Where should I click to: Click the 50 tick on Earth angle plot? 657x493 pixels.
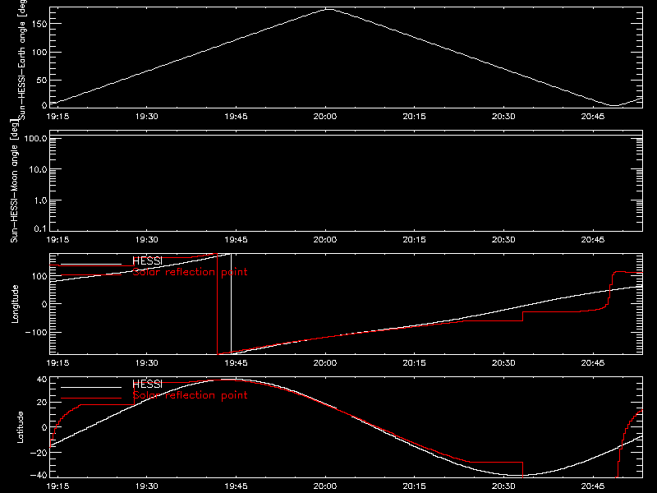coord(42,80)
